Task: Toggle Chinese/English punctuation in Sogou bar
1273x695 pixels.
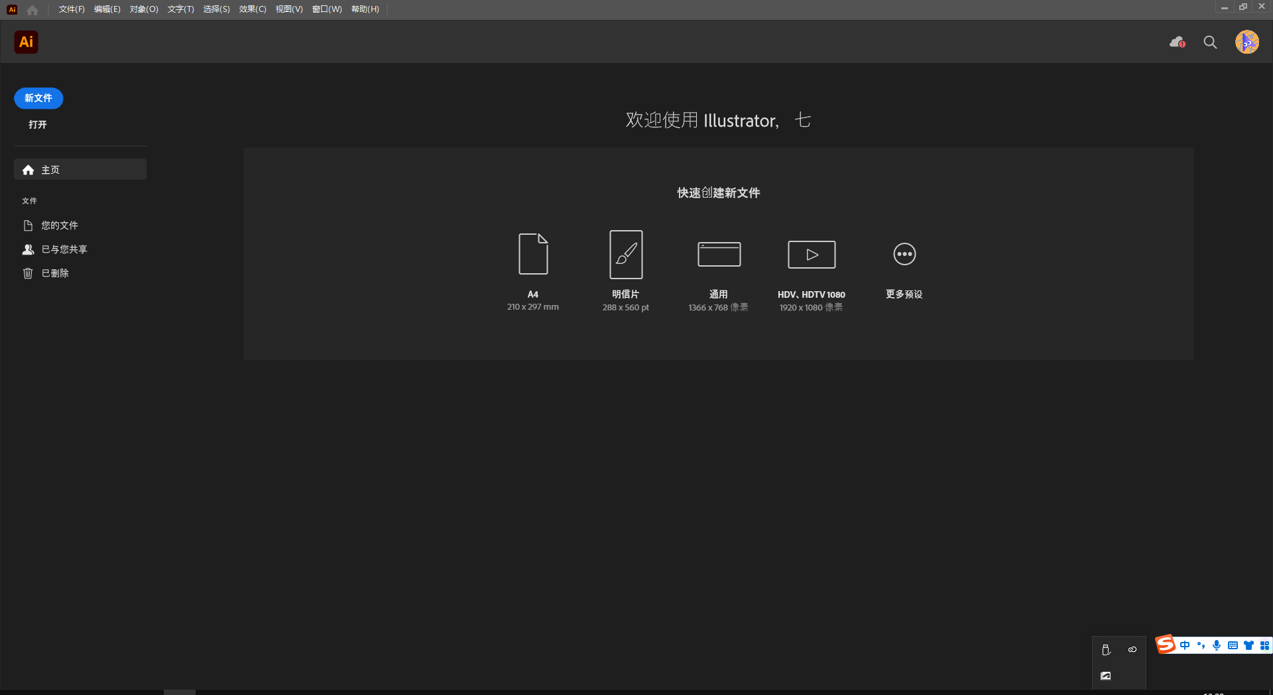Action: pos(1201,645)
